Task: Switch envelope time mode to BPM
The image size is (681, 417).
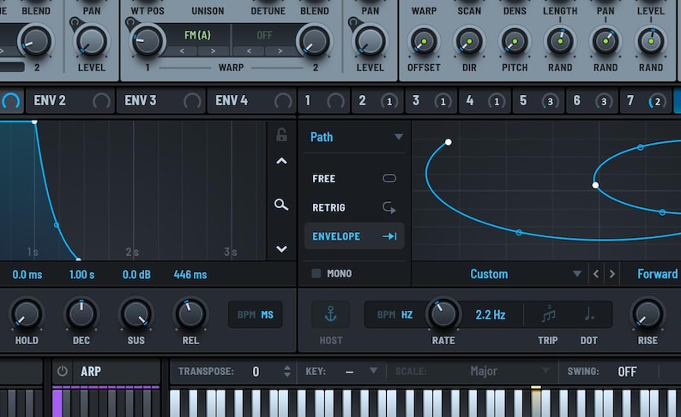Action: point(246,315)
